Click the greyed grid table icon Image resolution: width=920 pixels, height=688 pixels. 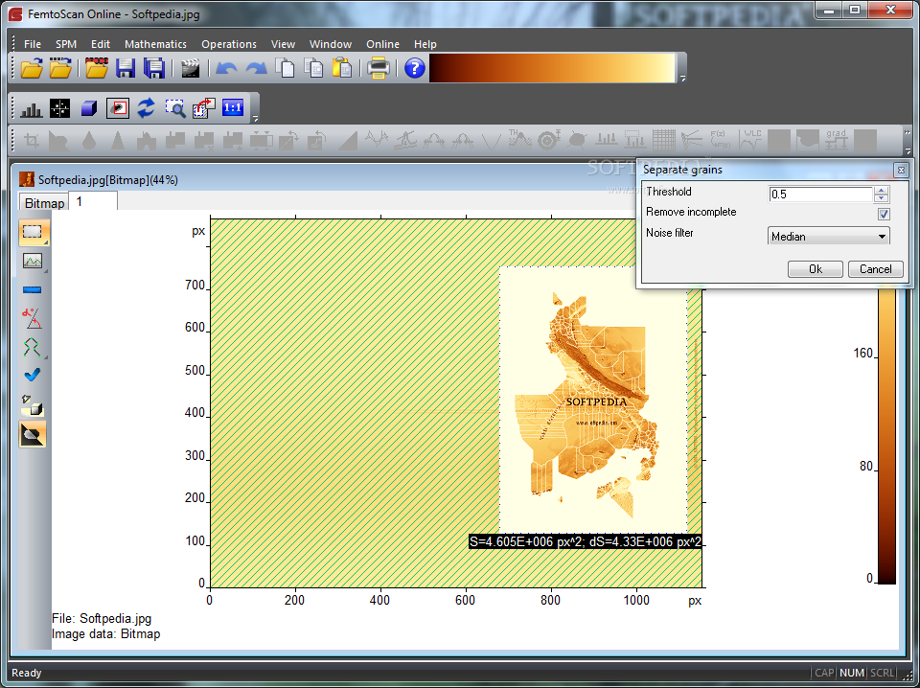point(663,140)
